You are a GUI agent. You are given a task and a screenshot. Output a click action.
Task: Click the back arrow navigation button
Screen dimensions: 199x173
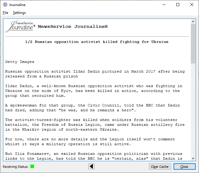point(92,166)
